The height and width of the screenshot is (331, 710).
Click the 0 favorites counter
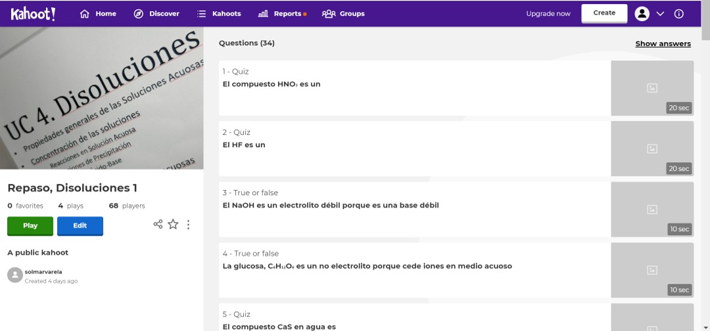26,206
